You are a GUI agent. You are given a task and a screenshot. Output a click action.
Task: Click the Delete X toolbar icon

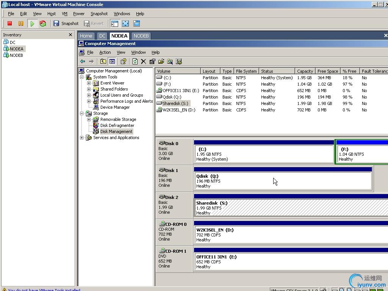(x=144, y=61)
